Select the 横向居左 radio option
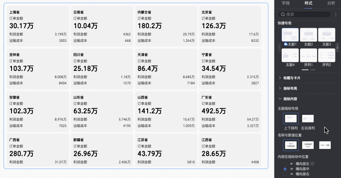The height and width of the screenshot is (178, 341). point(285,163)
